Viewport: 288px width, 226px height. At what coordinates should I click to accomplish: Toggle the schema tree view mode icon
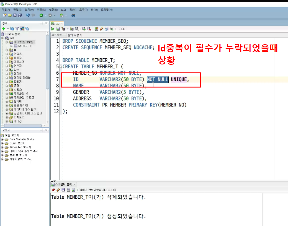click(x=22, y=28)
